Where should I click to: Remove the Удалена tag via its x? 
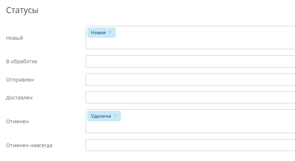pos(115,116)
